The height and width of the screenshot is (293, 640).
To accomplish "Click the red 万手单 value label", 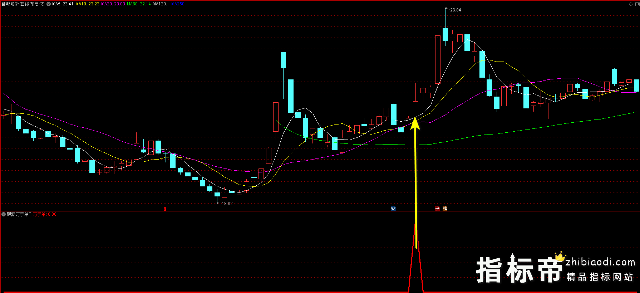I will [44, 214].
